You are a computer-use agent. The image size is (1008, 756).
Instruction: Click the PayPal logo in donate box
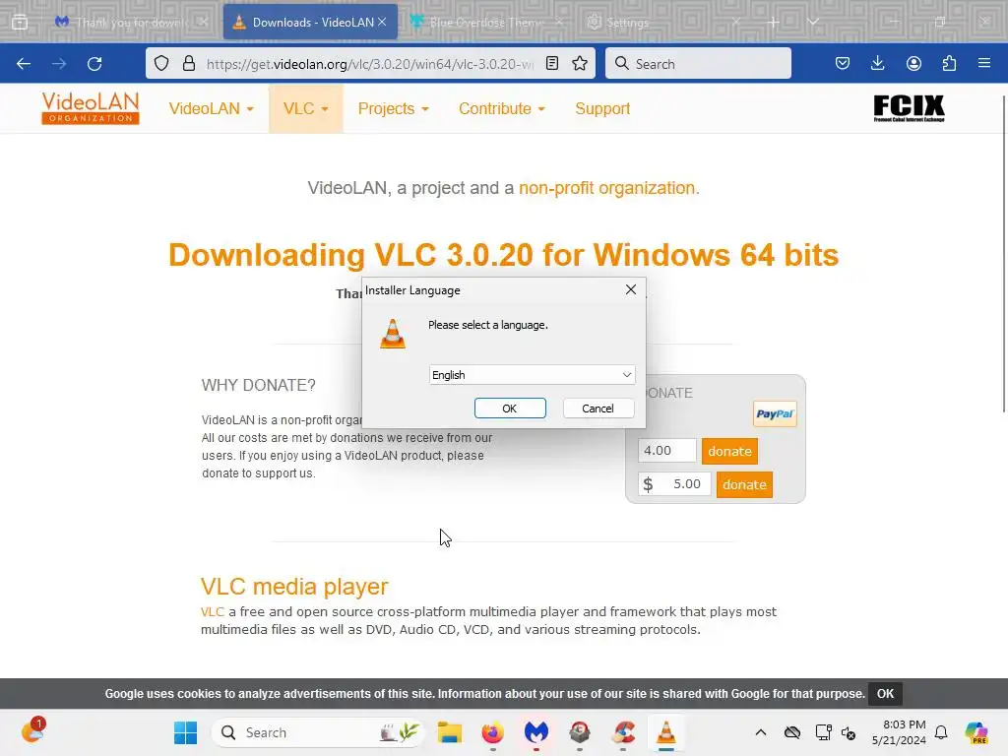[x=775, y=414]
